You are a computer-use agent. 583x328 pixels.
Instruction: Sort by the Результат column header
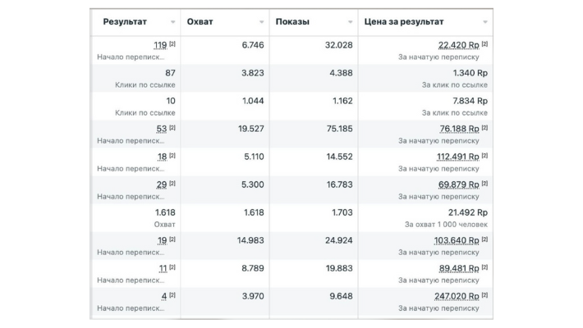point(125,21)
